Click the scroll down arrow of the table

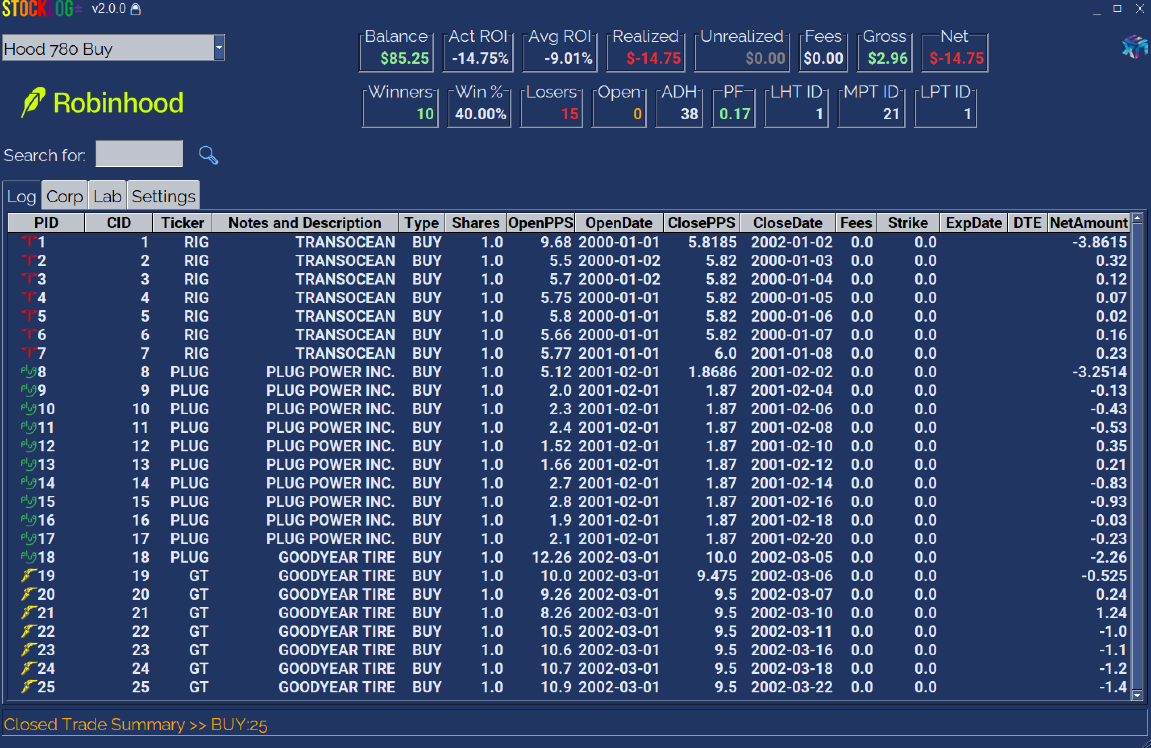(x=1137, y=695)
